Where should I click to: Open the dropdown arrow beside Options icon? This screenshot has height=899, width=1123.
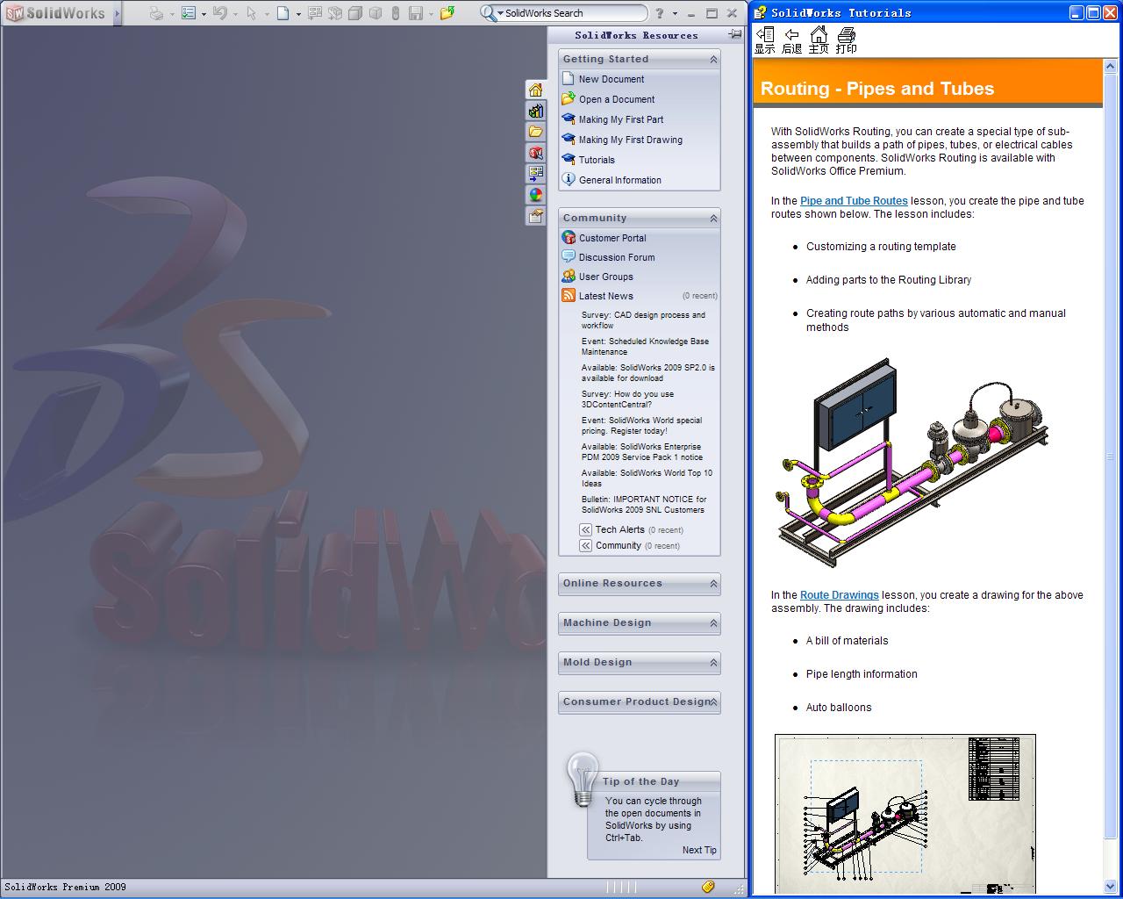[x=204, y=14]
